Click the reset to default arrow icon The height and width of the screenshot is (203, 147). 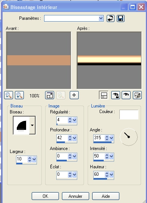coord(110,18)
